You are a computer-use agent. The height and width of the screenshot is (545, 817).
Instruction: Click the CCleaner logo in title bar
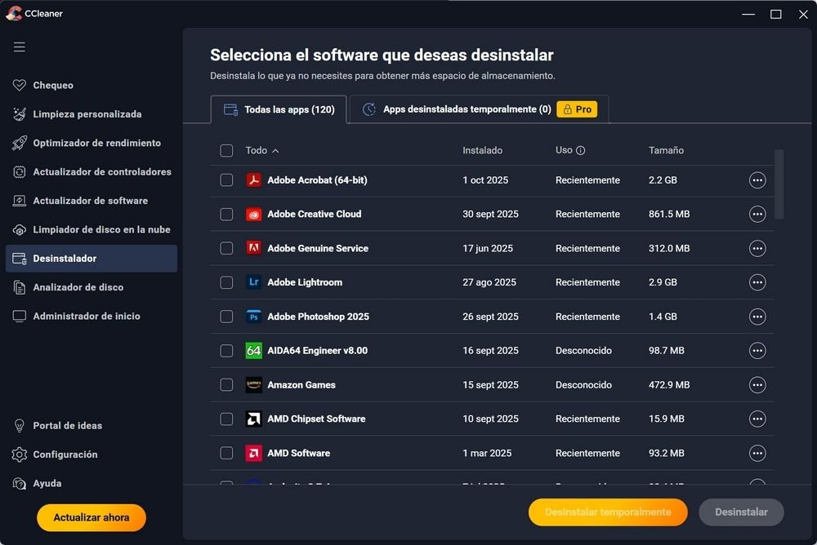coord(14,14)
